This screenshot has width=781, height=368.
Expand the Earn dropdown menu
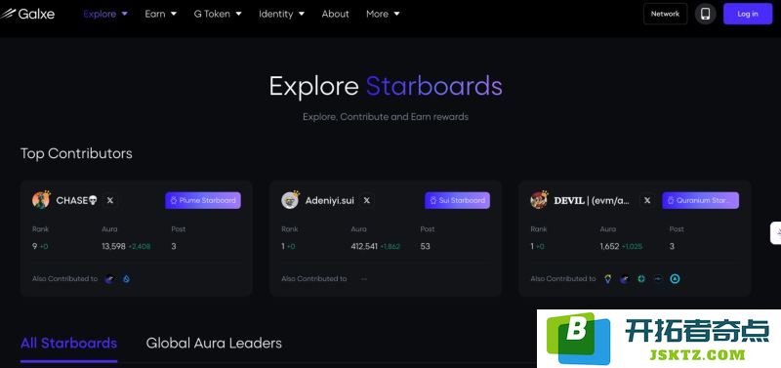pos(161,14)
